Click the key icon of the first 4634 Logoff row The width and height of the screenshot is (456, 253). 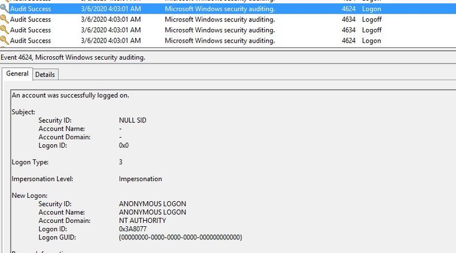click(4, 19)
